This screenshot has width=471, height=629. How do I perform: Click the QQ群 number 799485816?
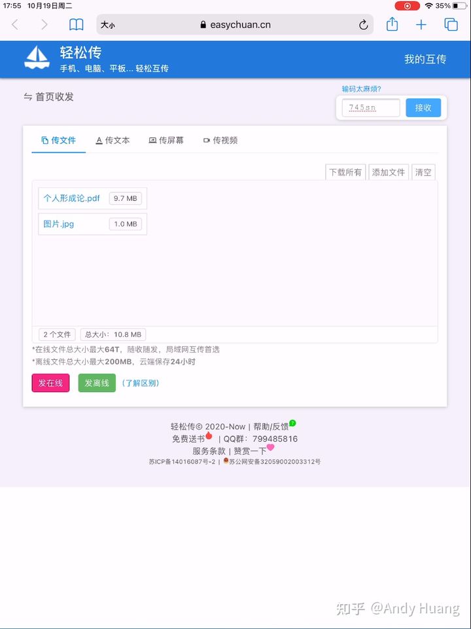275,439
